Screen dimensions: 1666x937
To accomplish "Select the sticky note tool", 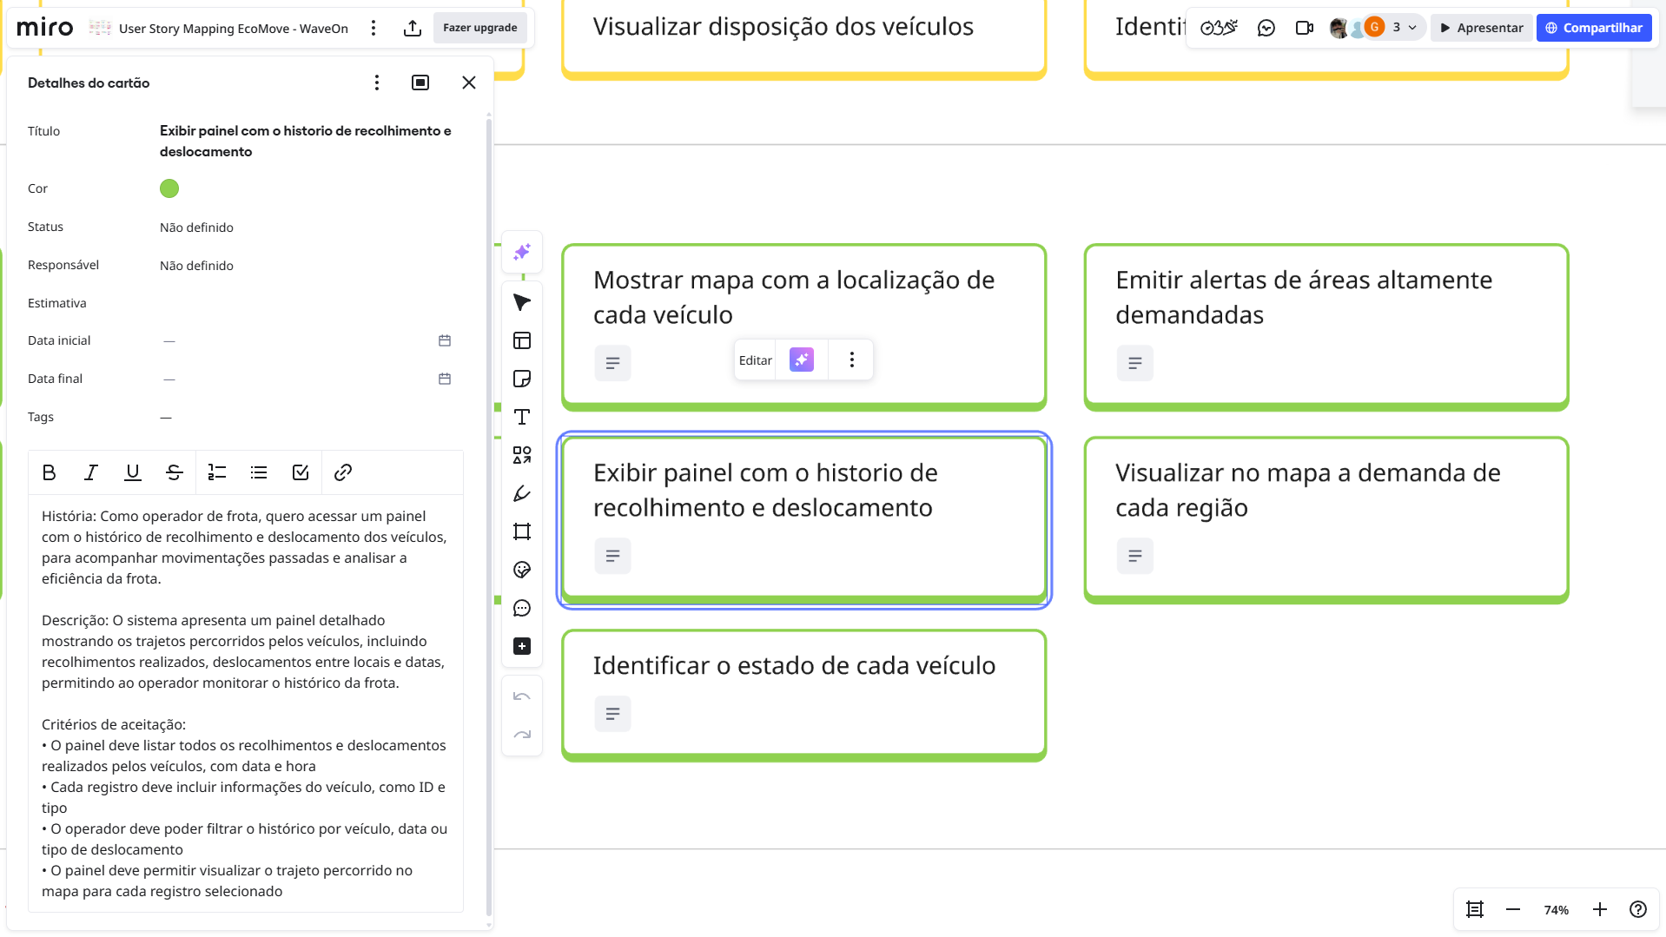I will tap(522, 379).
